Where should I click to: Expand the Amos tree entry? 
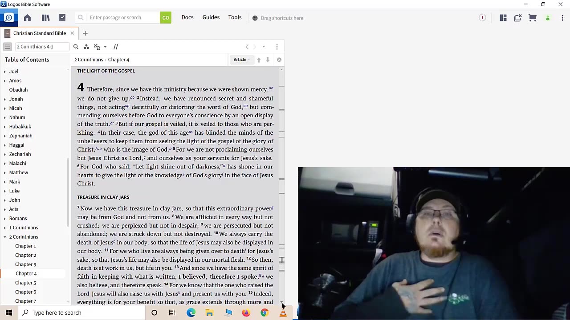click(5, 81)
